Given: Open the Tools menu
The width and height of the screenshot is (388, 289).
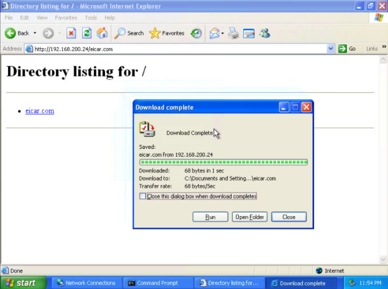Looking at the screenshot, I should click(90, 18).
